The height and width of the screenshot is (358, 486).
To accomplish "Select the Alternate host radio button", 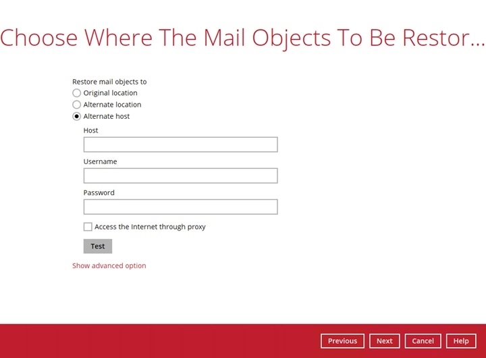I will click(x=77, y=116).
